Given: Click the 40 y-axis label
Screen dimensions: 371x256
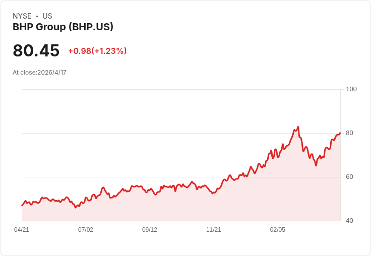Looking at the screenshot, I should pyautogui.click(x=349, y=221).
